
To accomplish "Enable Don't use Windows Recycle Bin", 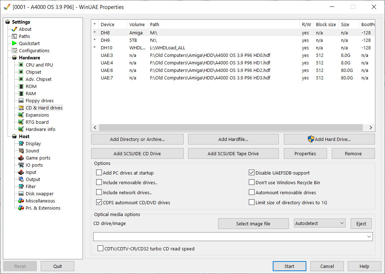I will pos(251,182).
